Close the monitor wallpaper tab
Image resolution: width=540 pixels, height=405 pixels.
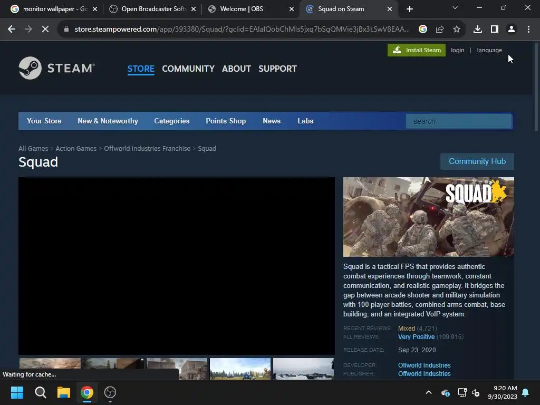95,9
